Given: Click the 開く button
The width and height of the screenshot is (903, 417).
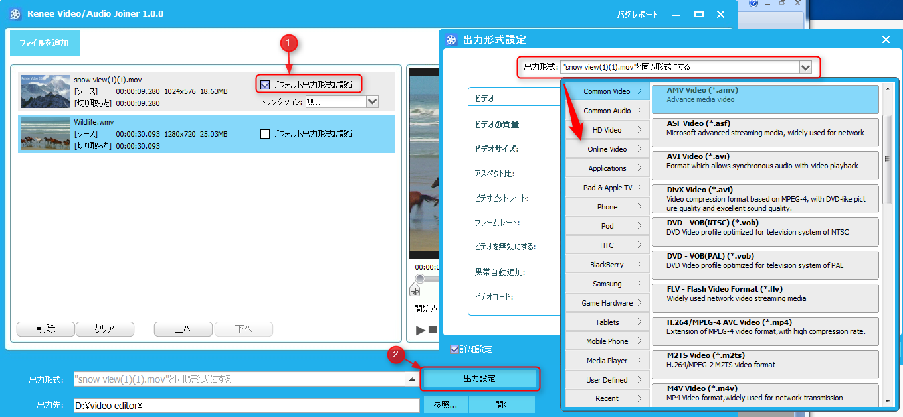Looking at the screenshot, I should 502,405.
